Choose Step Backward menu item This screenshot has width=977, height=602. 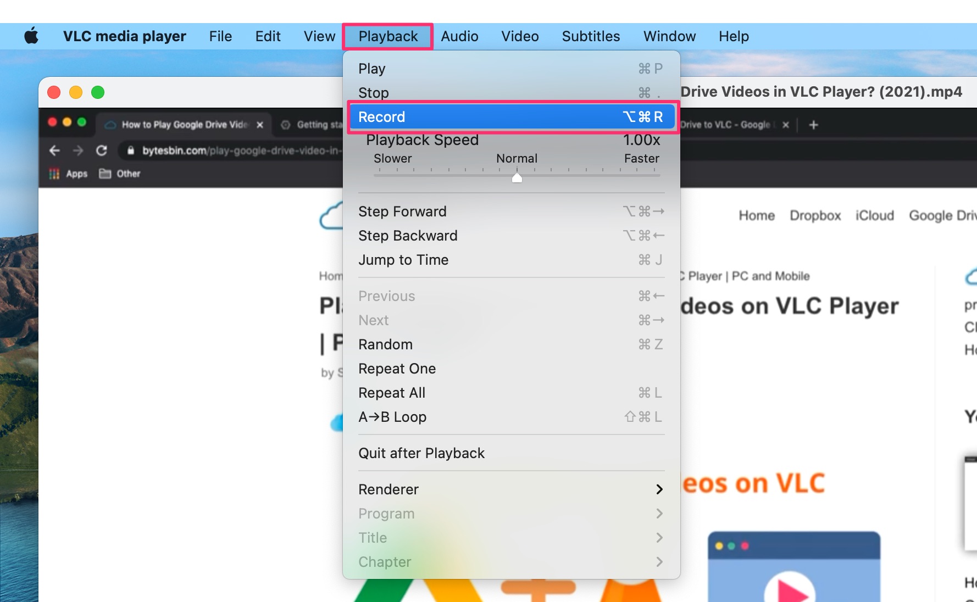click(511, 236)
